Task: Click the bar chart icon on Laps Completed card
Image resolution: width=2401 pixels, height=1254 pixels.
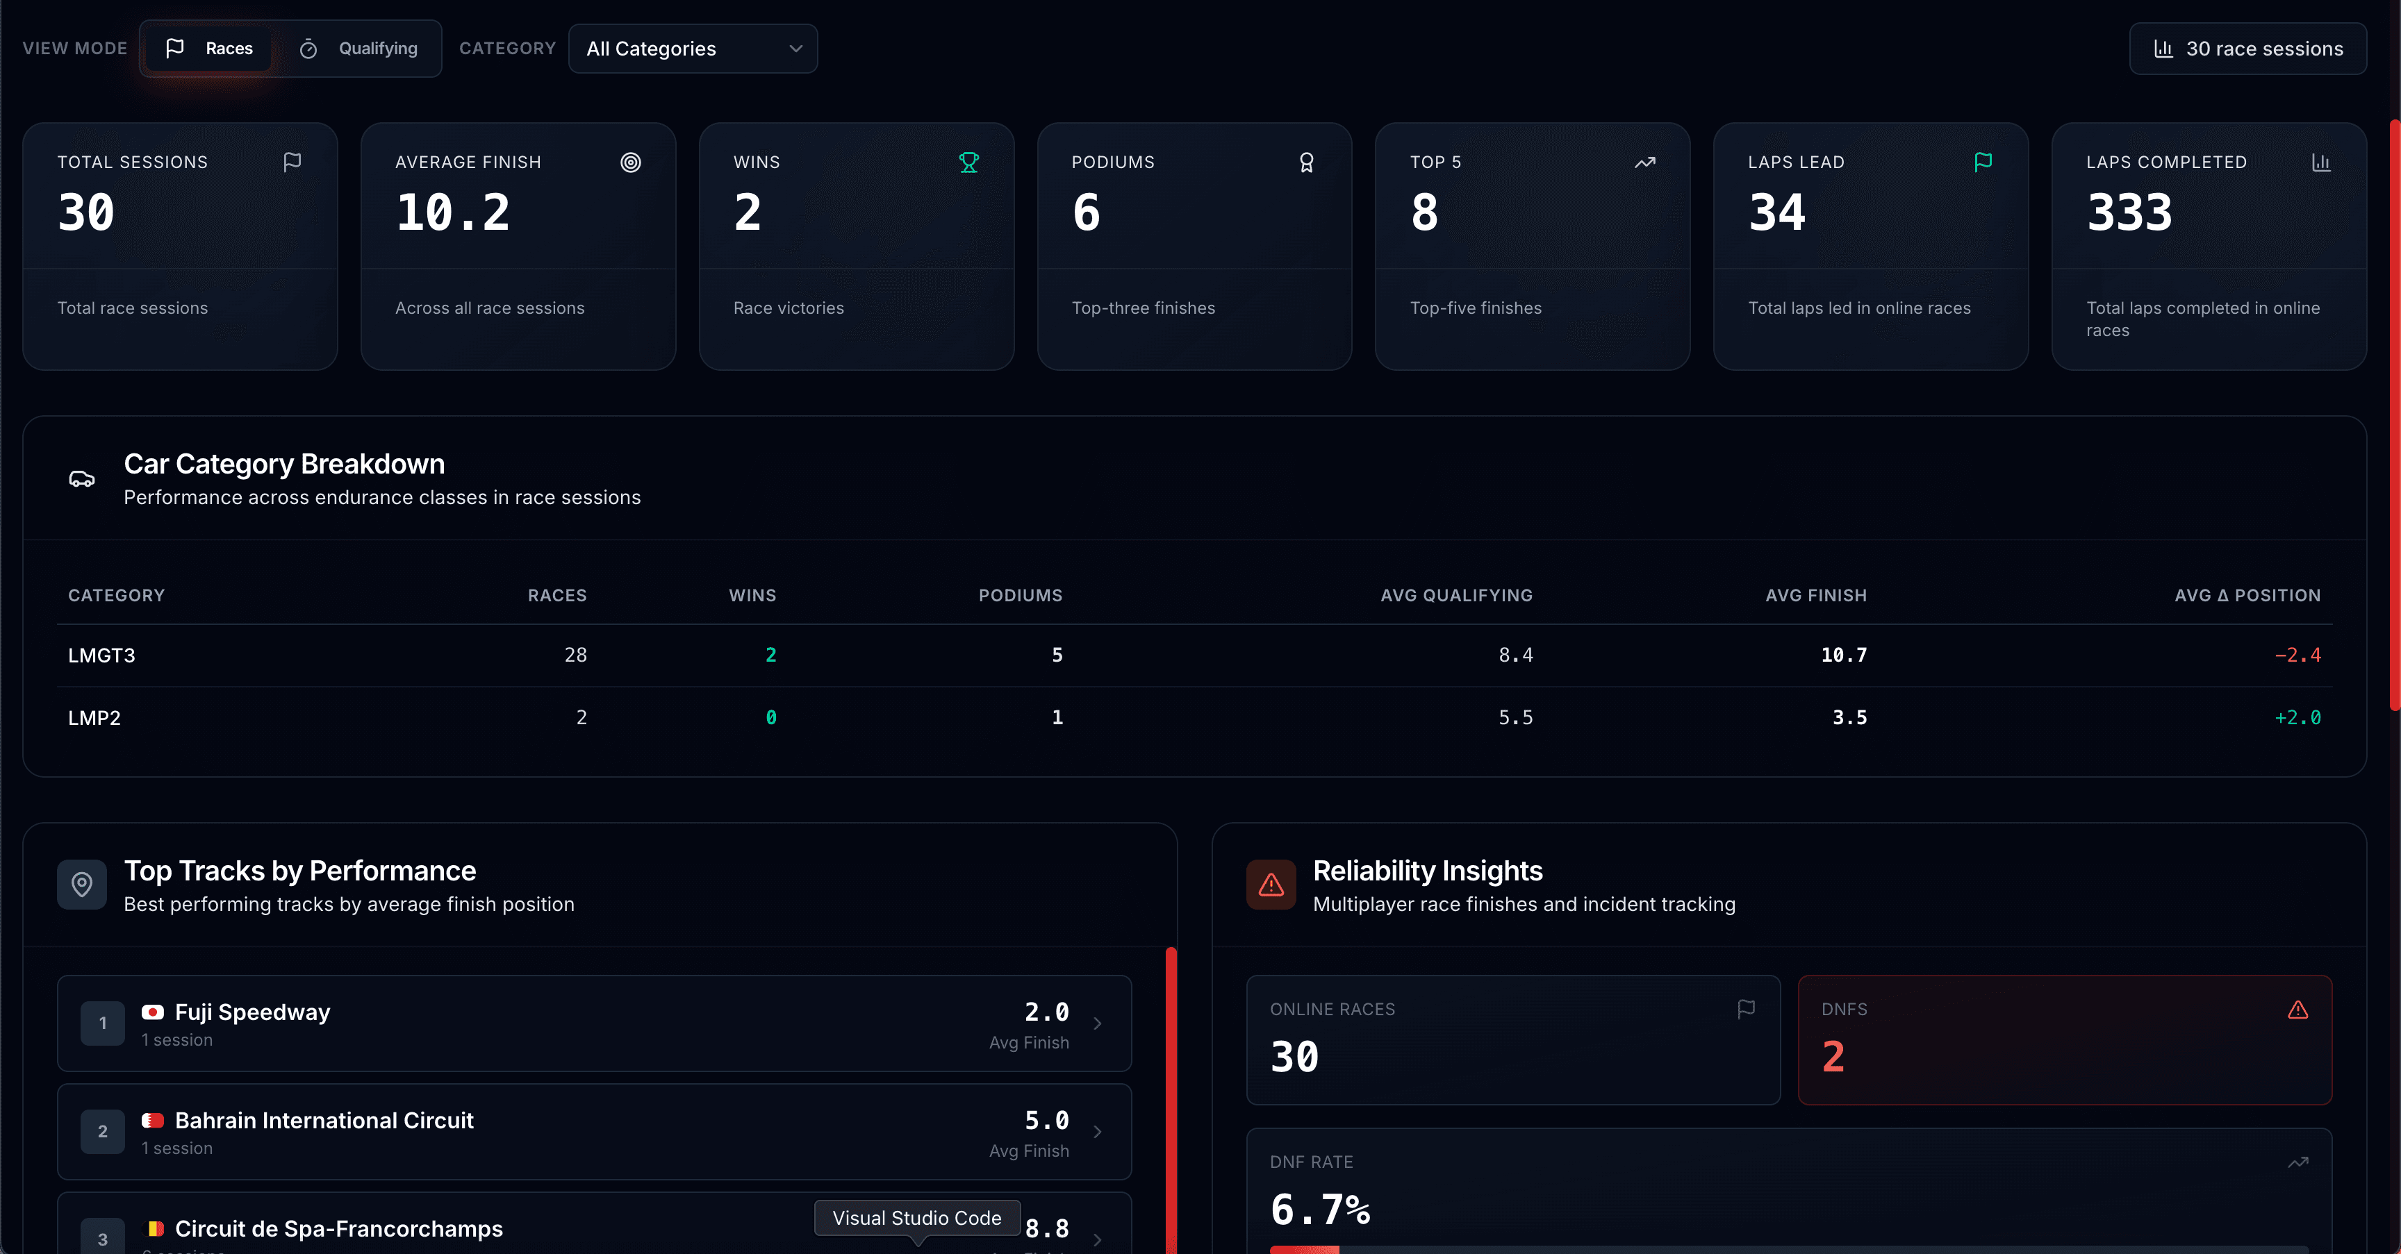Action: pos(2321,162)
